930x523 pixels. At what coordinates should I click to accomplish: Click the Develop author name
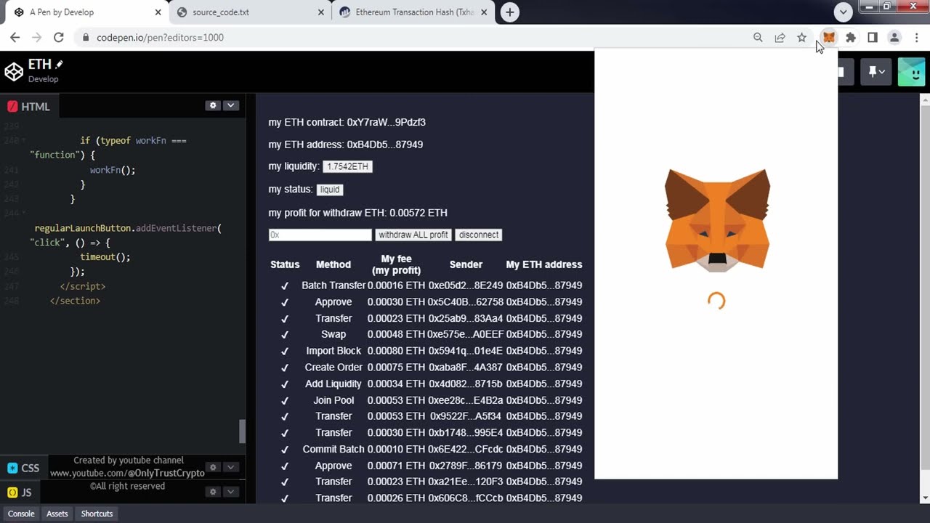click(x=43, y=79)
